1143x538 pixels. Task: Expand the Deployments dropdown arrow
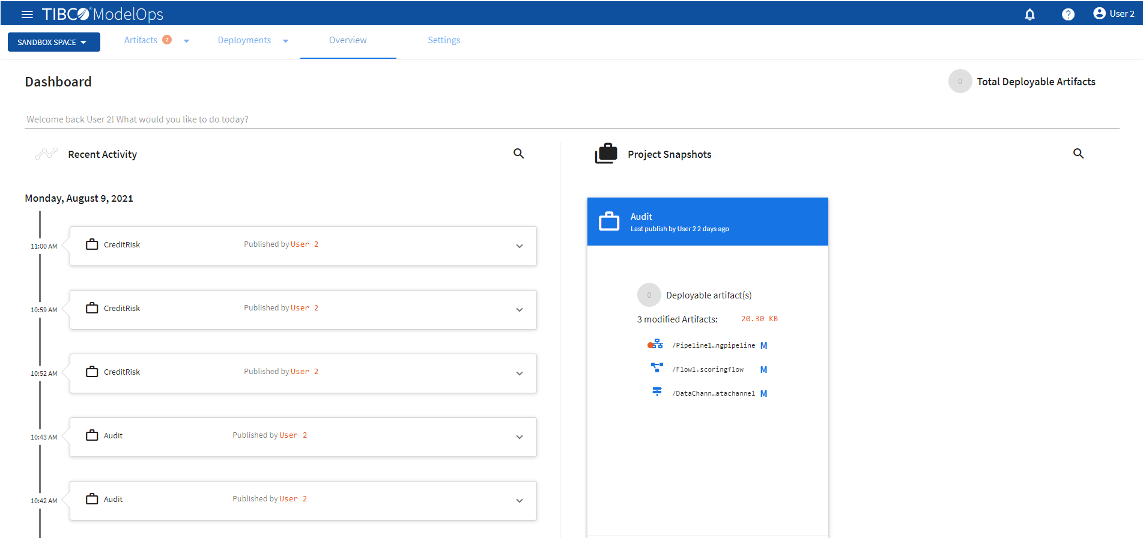point(285,41)
